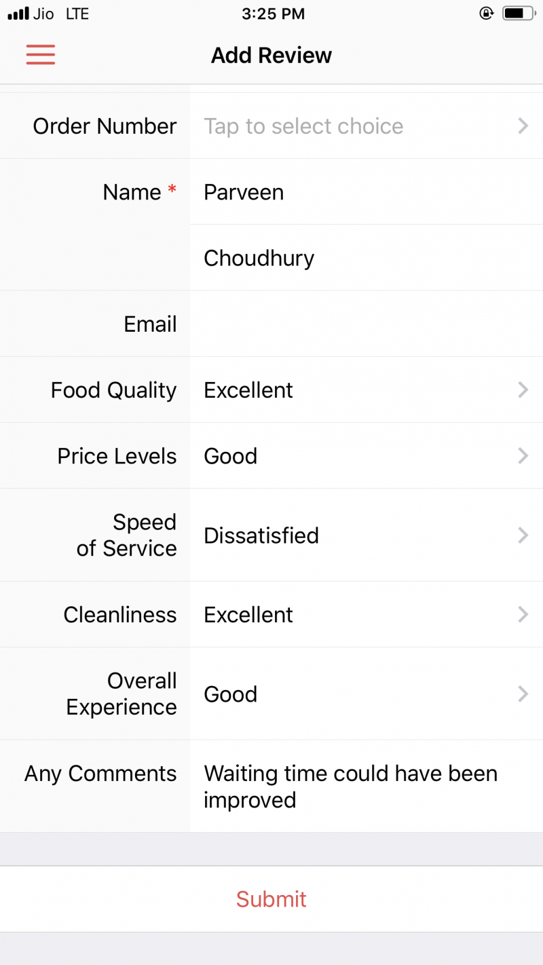This screenshot has width=543, height=965.
Task: Tap the cellular signal bars icon
Action: (18, 14)
